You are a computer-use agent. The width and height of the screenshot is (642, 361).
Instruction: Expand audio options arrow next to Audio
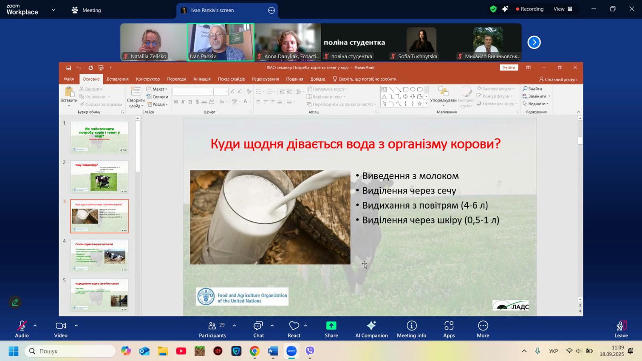(x=35, y=326)
